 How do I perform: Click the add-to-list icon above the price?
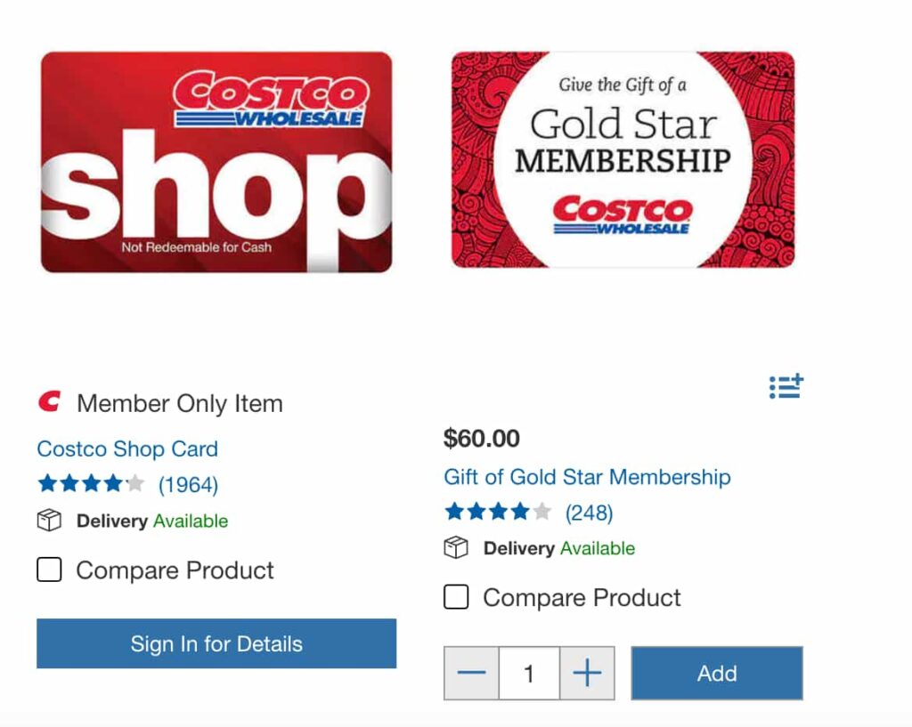(x=786, y=386)
